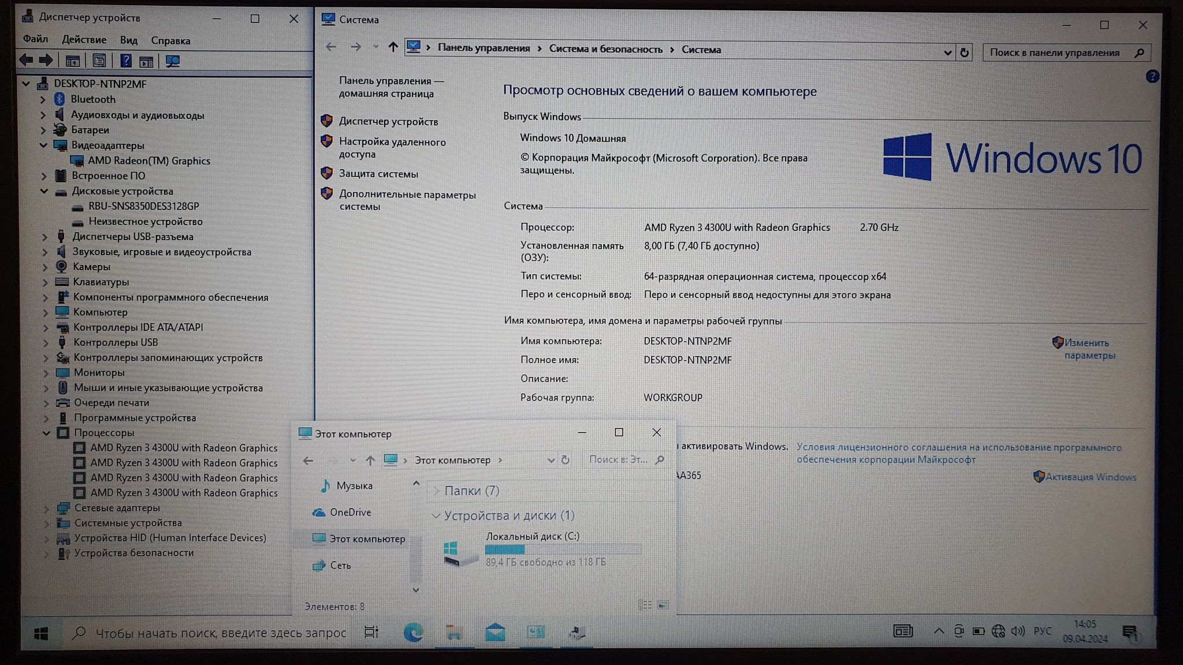
Task: Refresh the System control panel page
Action: [x=964, y=53]
